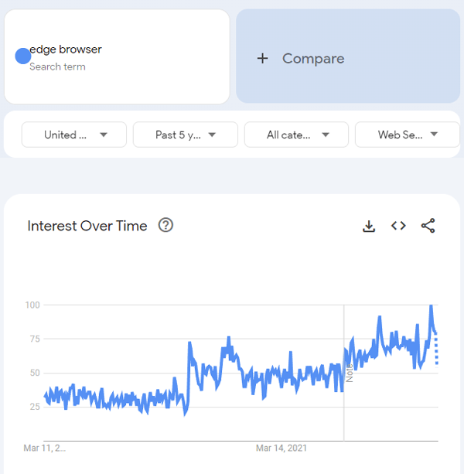Viewport: 464px width, 474px height.
Task: Select the Interest Over Time heading
Action: (x=87, y=226)
